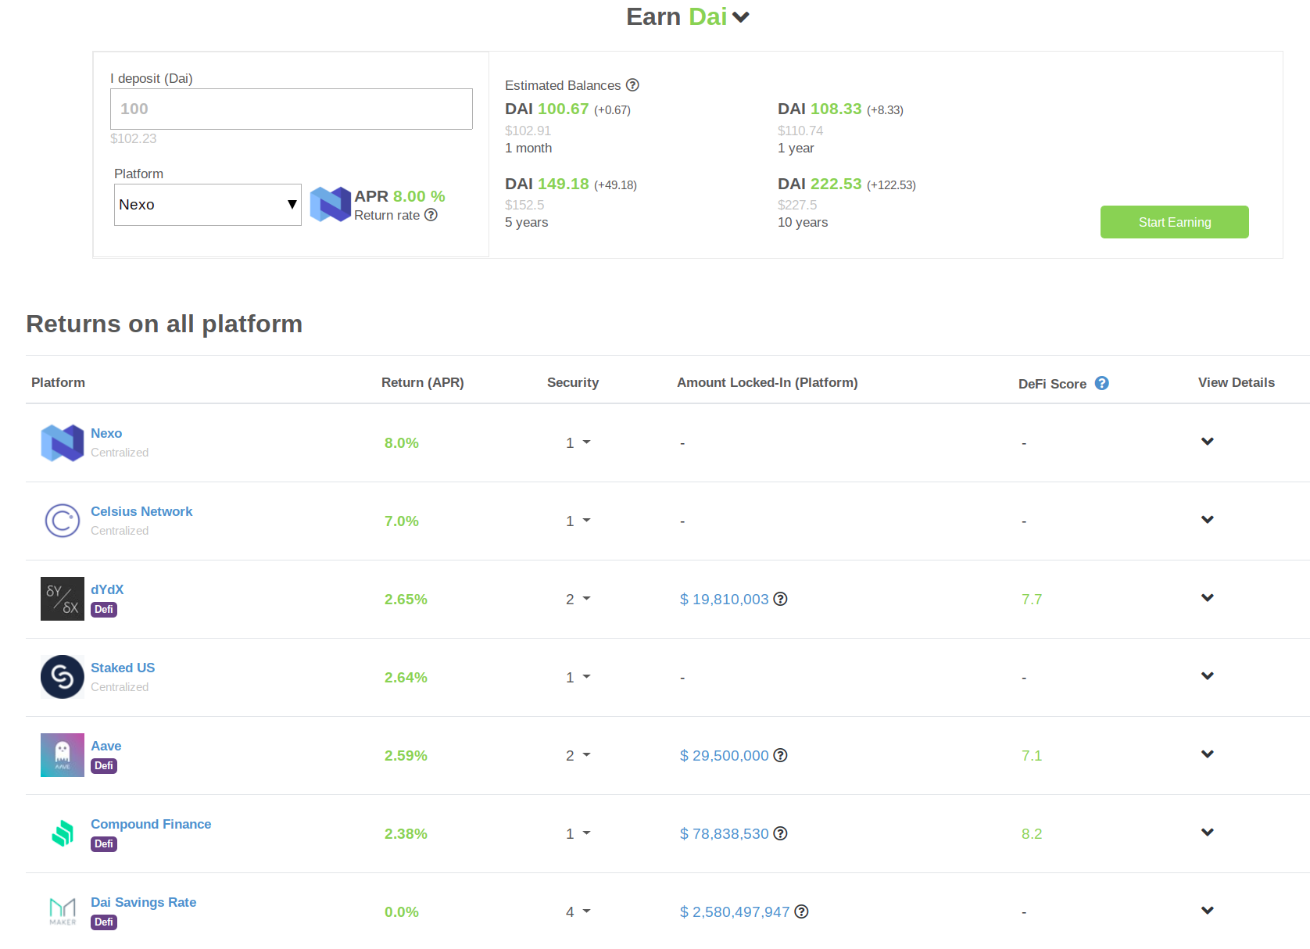1310x949 pixels.
Task: Click the Platform column header
Action: (58, 382)
